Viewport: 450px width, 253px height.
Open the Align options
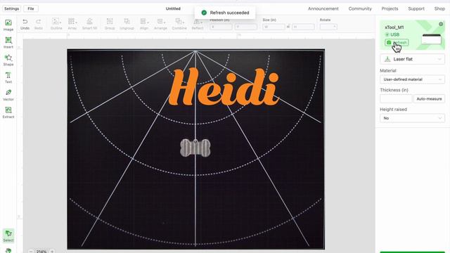pyautogui.click(x=144, y=24)
